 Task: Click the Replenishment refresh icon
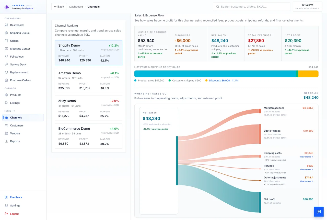click(6, 72)
